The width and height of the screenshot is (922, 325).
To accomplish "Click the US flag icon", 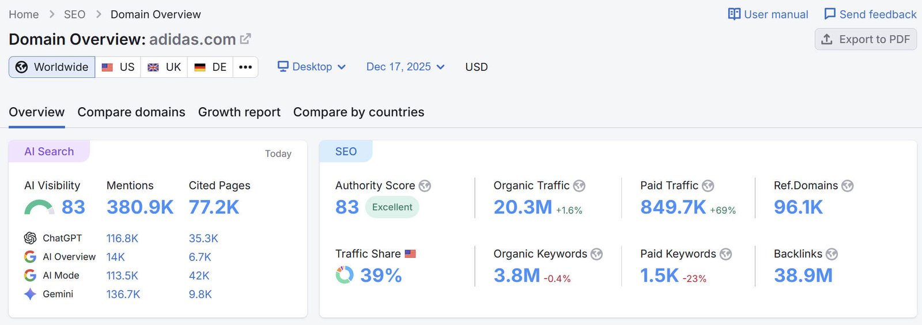I will [x=107, y=67].
